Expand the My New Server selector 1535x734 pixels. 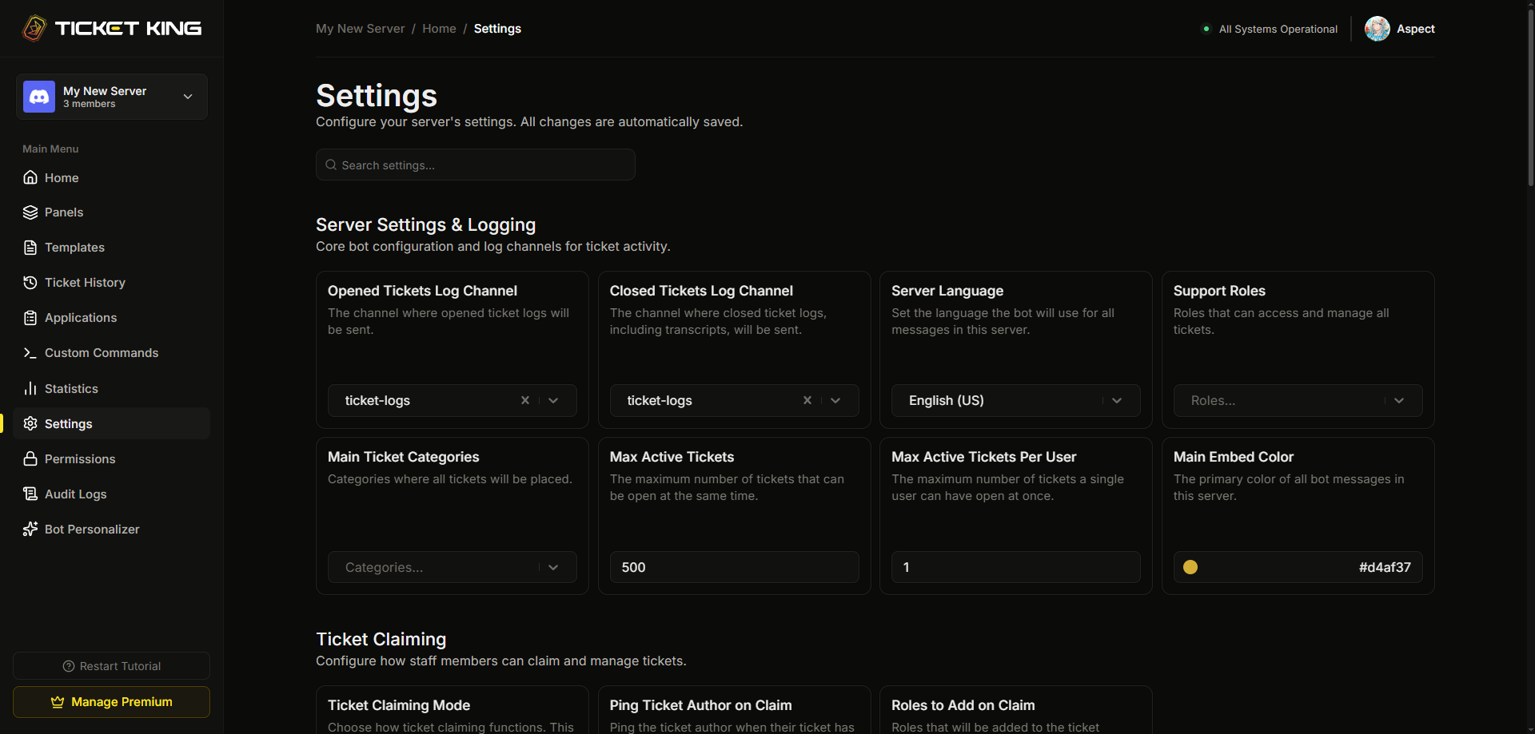112,97
